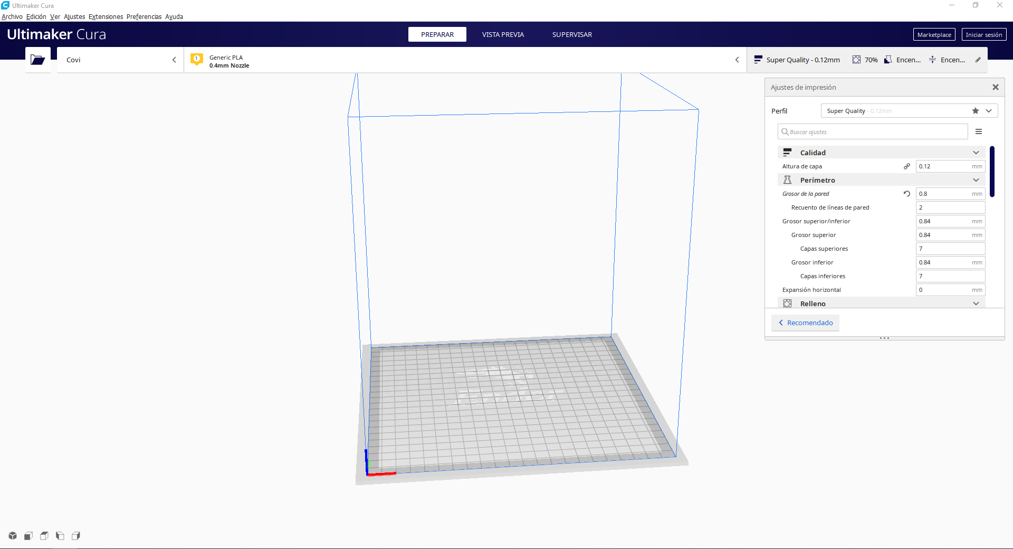Switch to the PREPARAR tab
Viewport: 1013px width, 549px height.
437,34
